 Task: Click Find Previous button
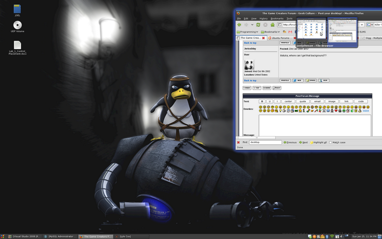pos(290,143)
